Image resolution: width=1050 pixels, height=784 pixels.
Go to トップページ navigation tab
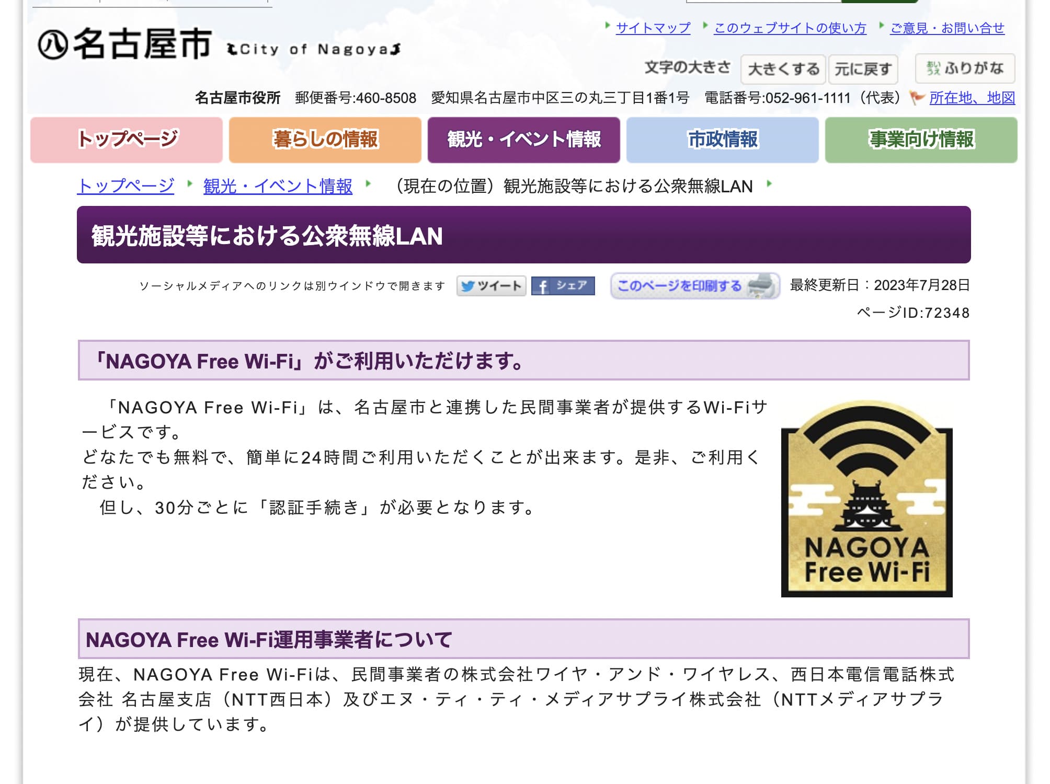point(127,140)
